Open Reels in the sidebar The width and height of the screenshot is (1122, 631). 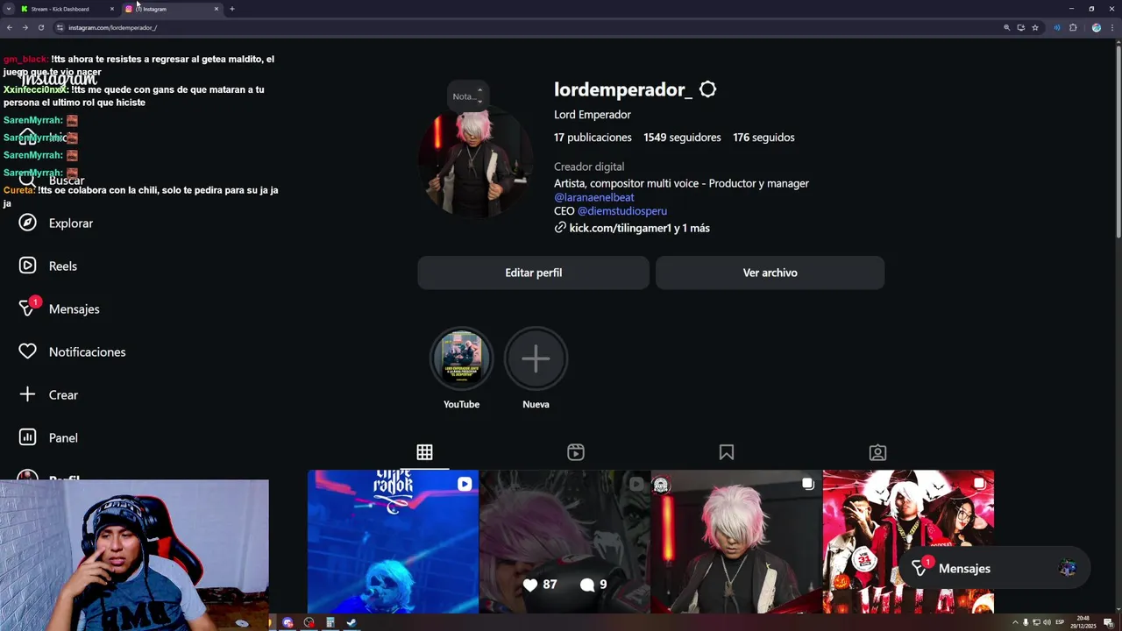[48, 266]
